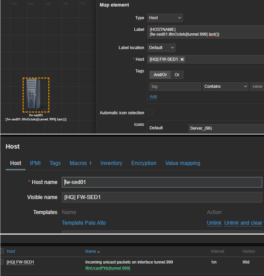Choose the And/Or tag evaluation option
The image size is (264, 276).
160,75
